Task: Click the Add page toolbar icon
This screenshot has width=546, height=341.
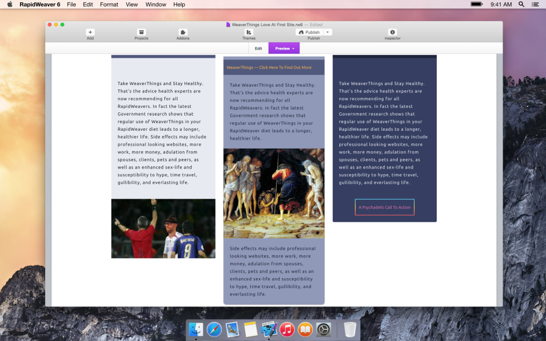Action: coord(90,32)
